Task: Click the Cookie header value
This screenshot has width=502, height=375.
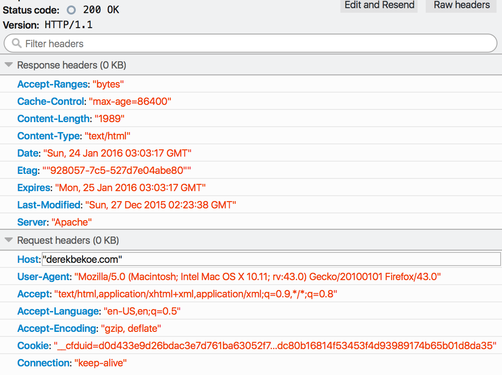Action: point(275,346)
